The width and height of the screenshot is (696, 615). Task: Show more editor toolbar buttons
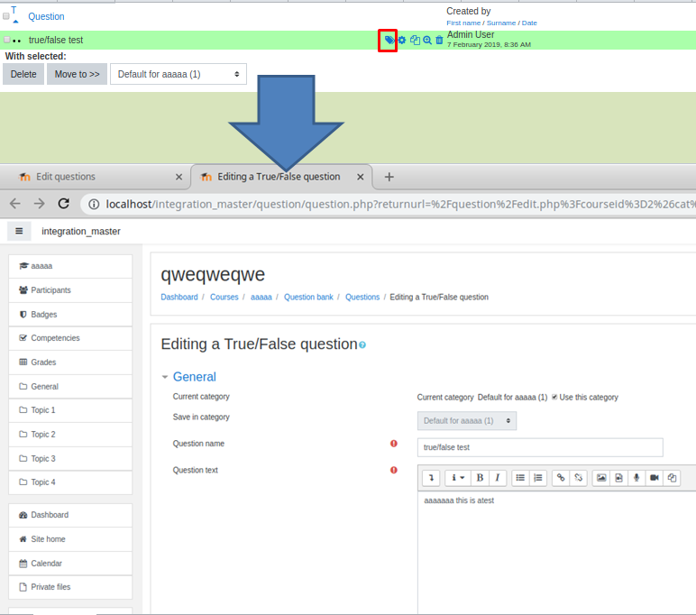click(431, 478)
